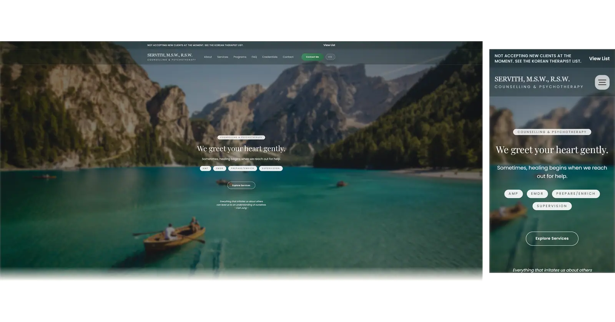615x322 pixels.
Task: Toggle the KO language switch in the navbar
Action: (x=330, y=57)
